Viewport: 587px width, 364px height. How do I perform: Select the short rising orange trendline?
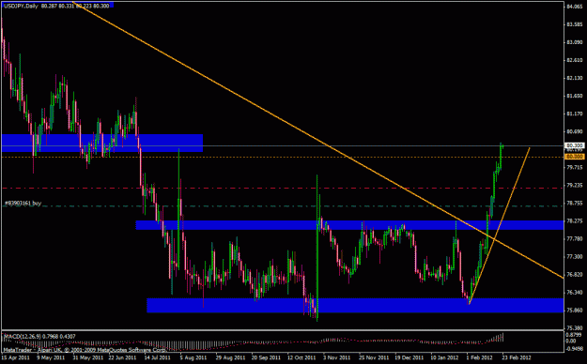coord(500,225)
